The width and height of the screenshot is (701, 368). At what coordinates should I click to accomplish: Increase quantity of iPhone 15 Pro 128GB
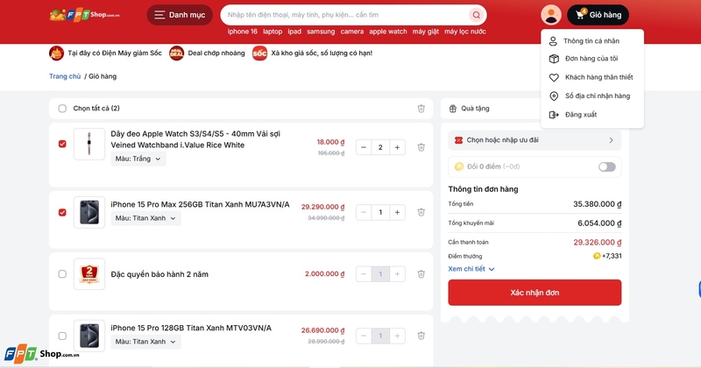397,336
